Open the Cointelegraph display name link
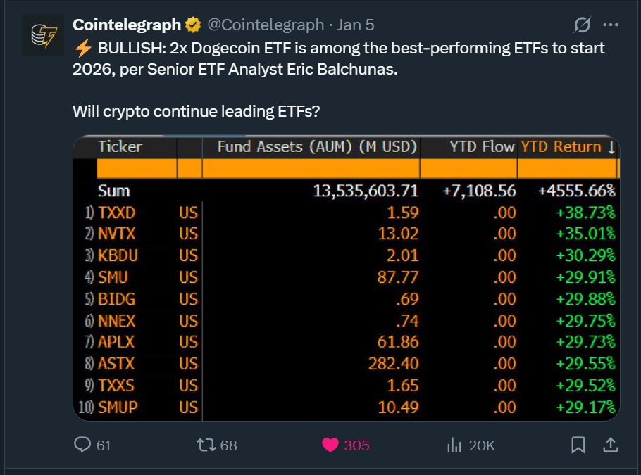This screenshot has width=641, height=475. [x=127, y=25]
